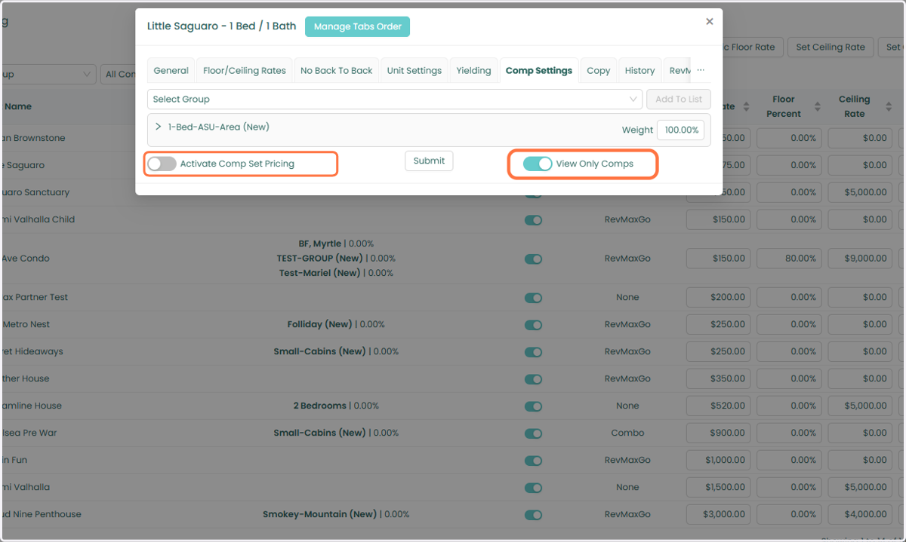Open the Yielding tab
This screenshot has height=542, width=906.
click(473, 70)
